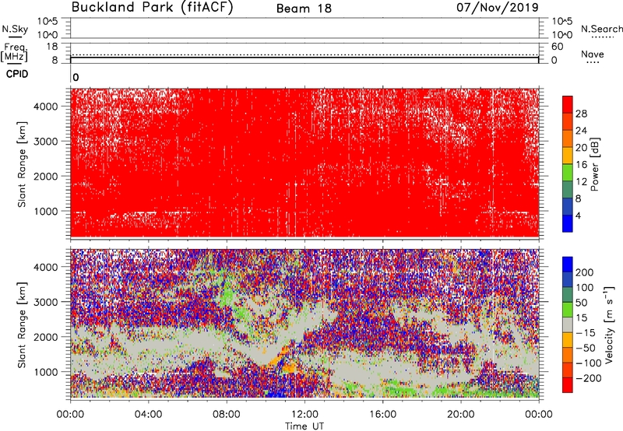The height and width of the screenshot is (431, 623).
Task: Click the 'Power [dB]' colorbar label
Action: click(x=595, y=164)
